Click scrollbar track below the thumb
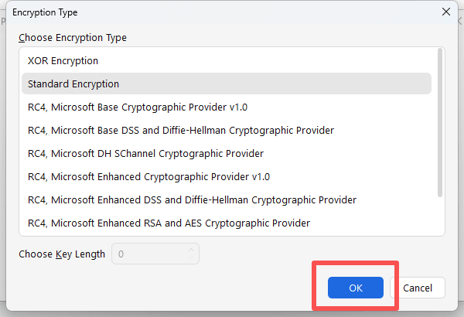464x317 pixels. point(440,216)
